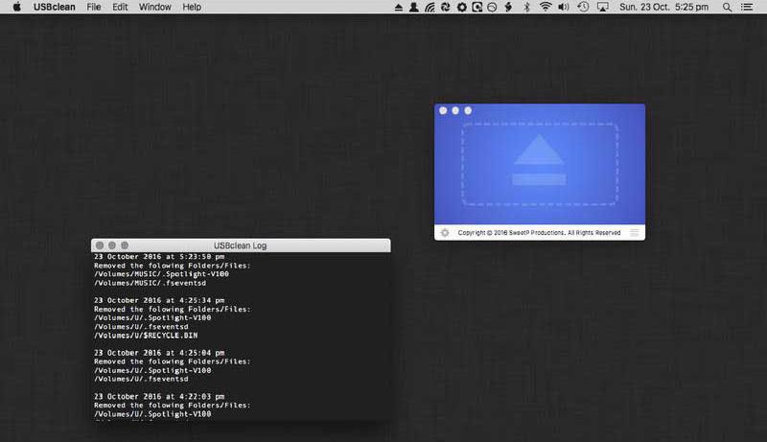The height and width of the screenshot is (442, 767).
Task: Click the log list icon in USBclean footer
Action: 634,233
